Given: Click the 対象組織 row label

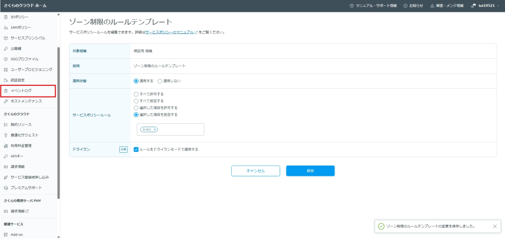Looking at the screenshot, I should (x=79, y=51).
